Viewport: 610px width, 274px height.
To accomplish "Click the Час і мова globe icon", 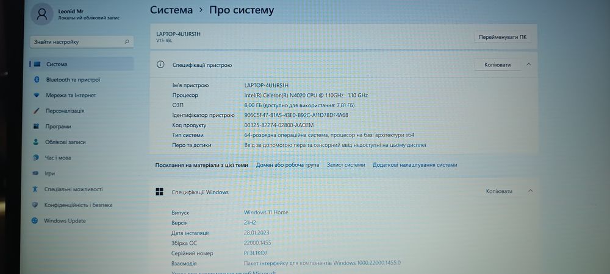I will pyautogui.click(x=36, y=158).
